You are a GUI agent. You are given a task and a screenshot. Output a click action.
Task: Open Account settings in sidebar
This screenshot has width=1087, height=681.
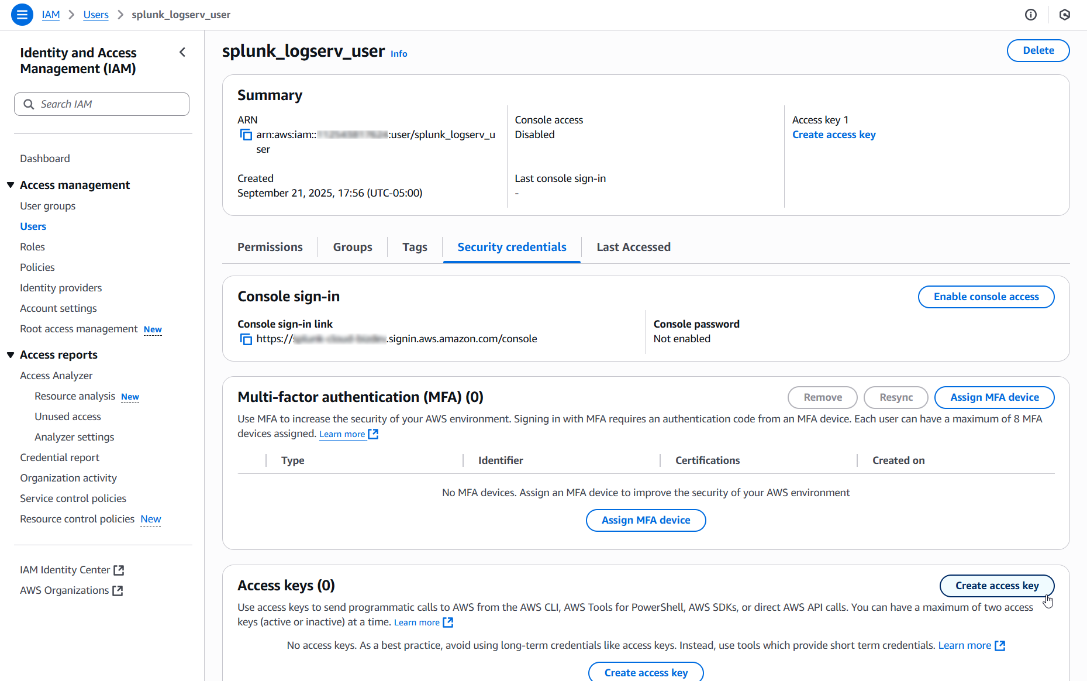pyautogui.click(x=58, y=308)
